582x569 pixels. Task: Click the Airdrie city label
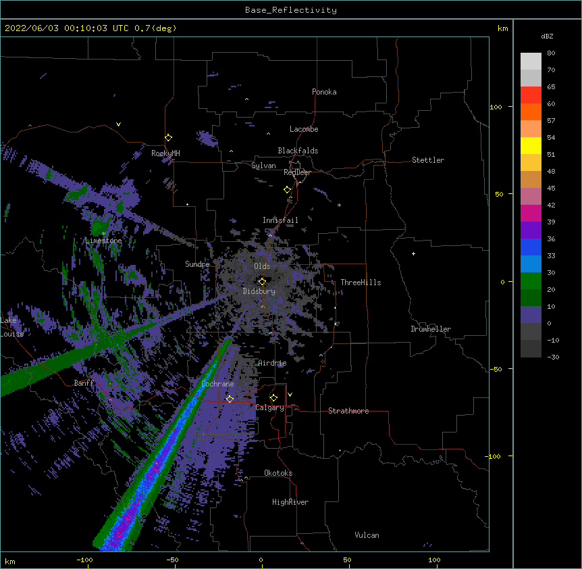[x=272, y=363]
